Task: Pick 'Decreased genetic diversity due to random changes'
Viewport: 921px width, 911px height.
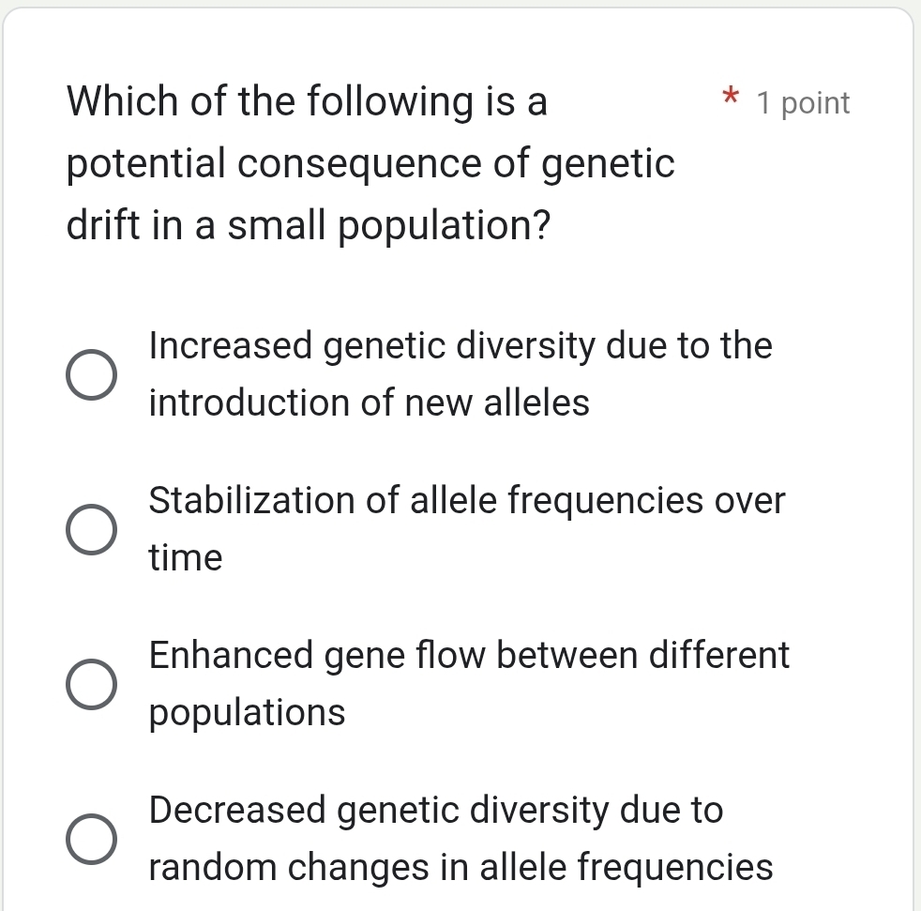Action: [91, 838]
